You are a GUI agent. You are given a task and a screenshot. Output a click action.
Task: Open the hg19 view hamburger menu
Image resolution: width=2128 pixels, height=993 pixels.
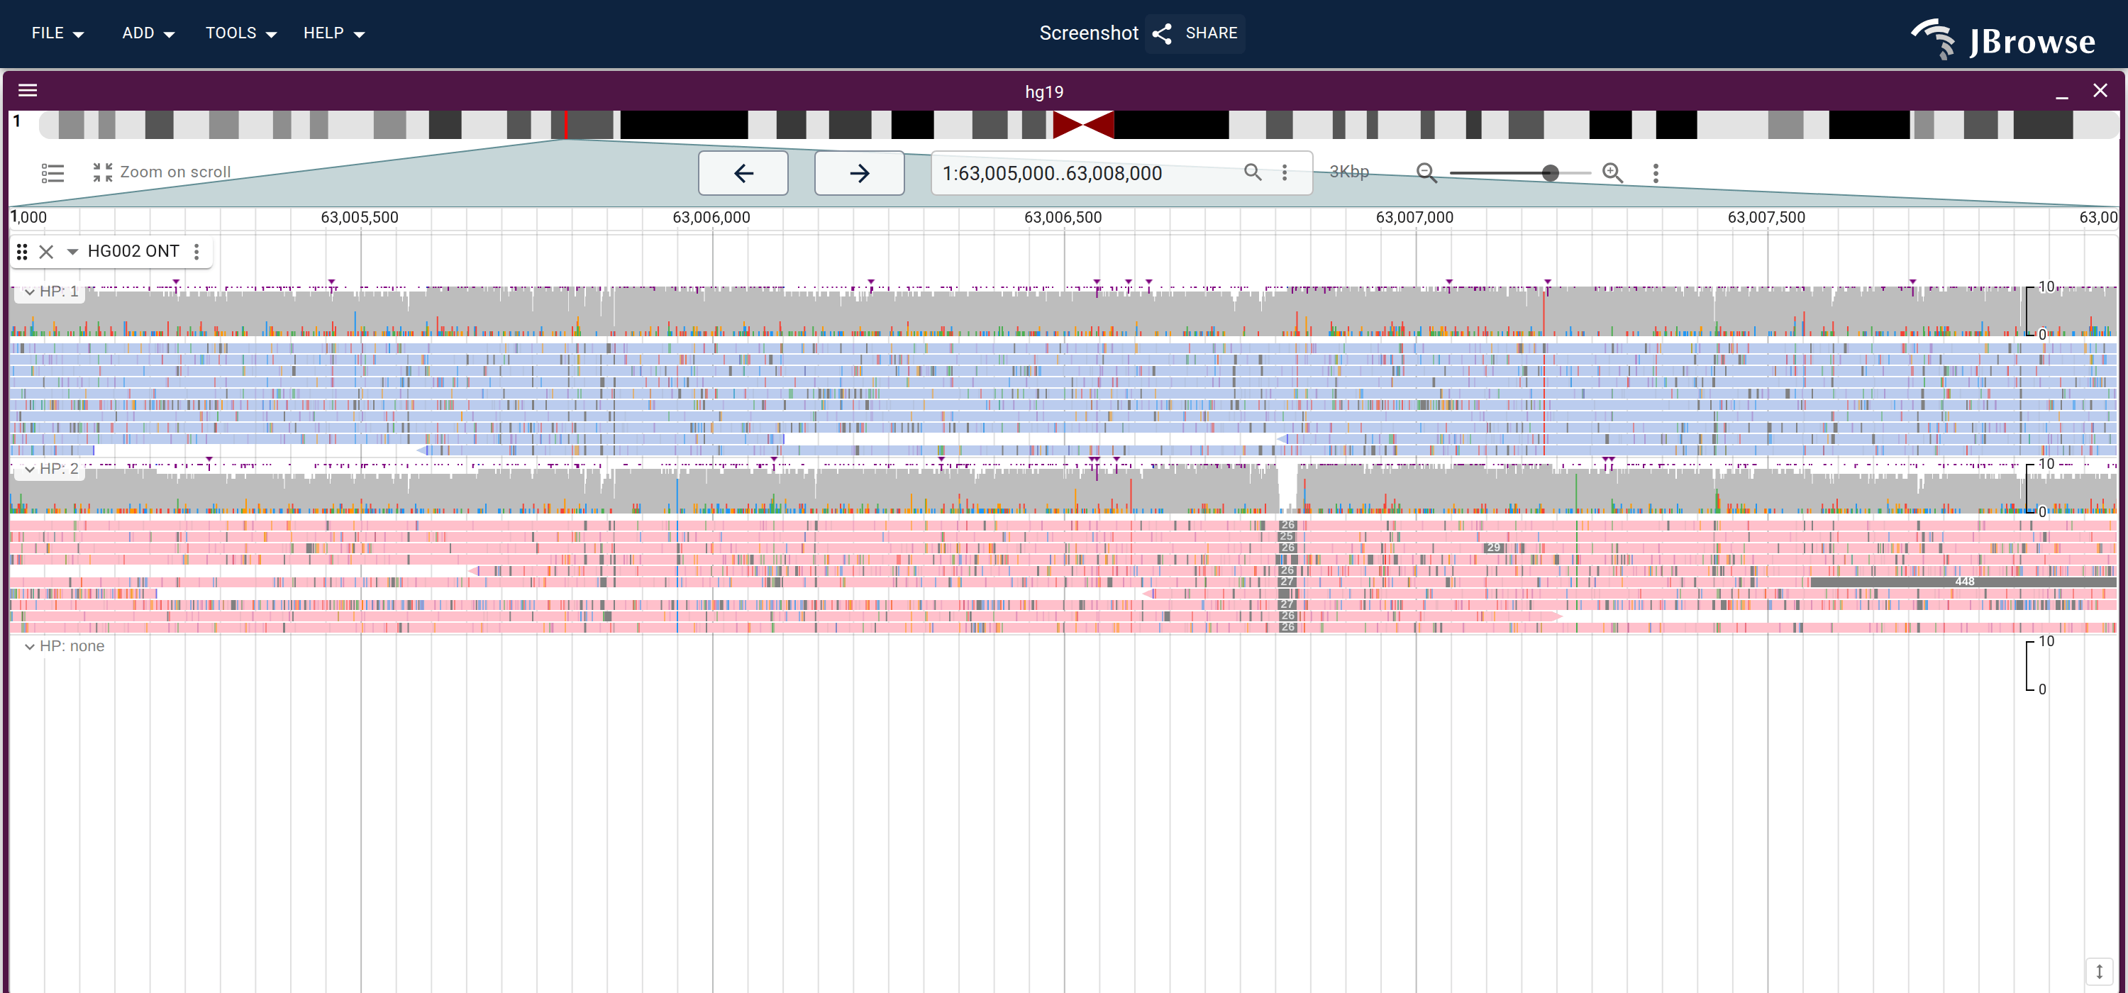pyautogui.click(x=28, y=90)
